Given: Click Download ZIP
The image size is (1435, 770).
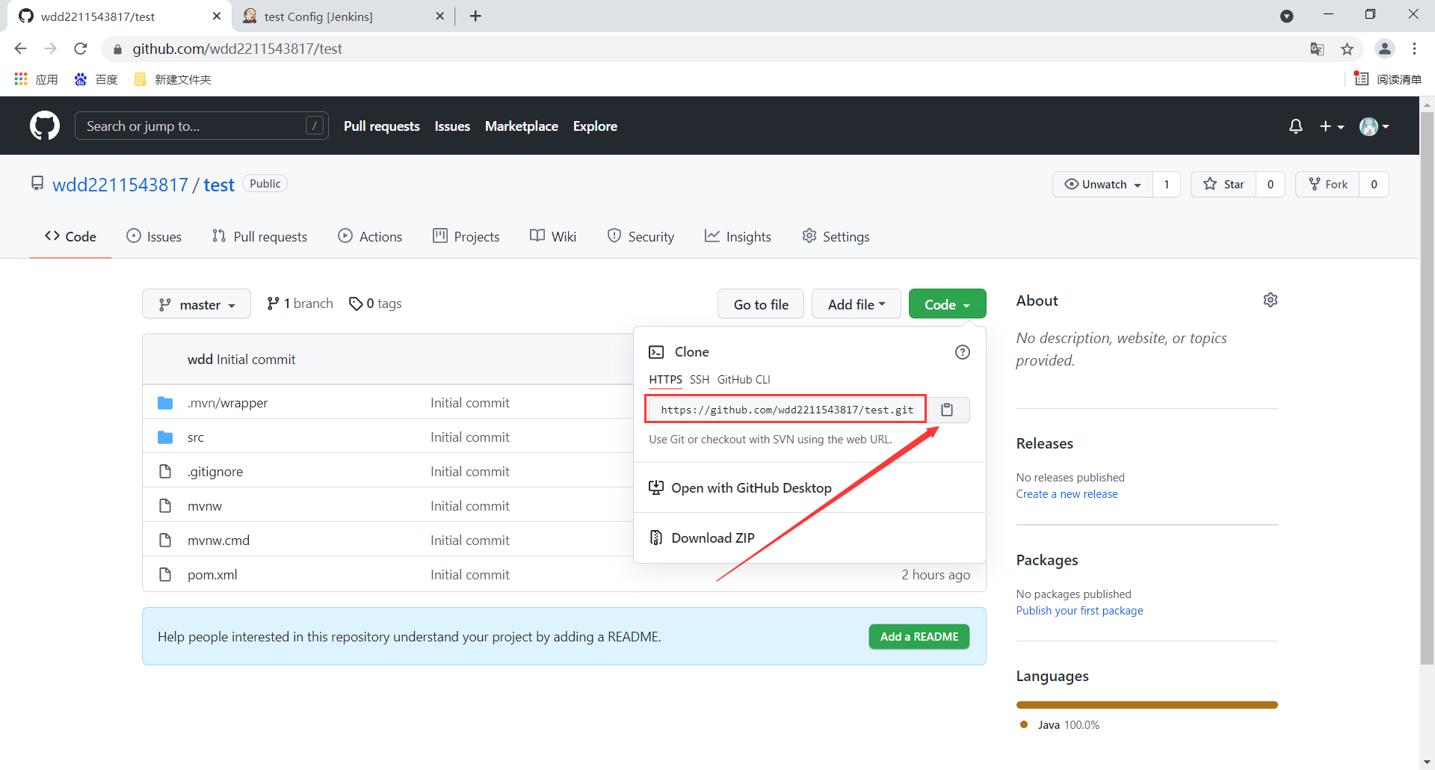Looking at the screenshot, I should click(x=713, y=538).
